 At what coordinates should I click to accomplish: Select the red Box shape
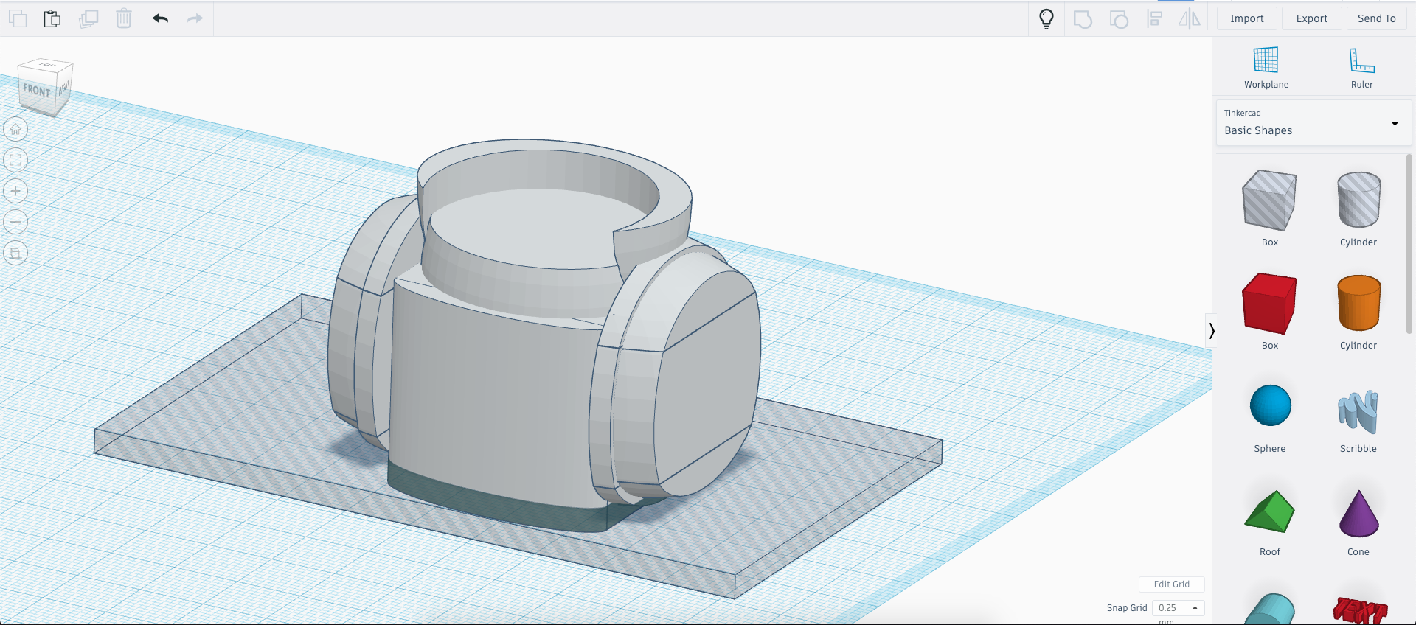point(1269,304)
